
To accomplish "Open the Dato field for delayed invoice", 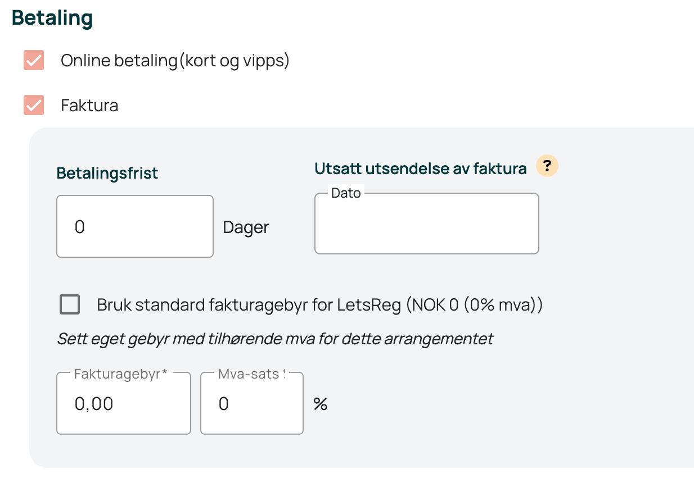I will click(427, 224).
